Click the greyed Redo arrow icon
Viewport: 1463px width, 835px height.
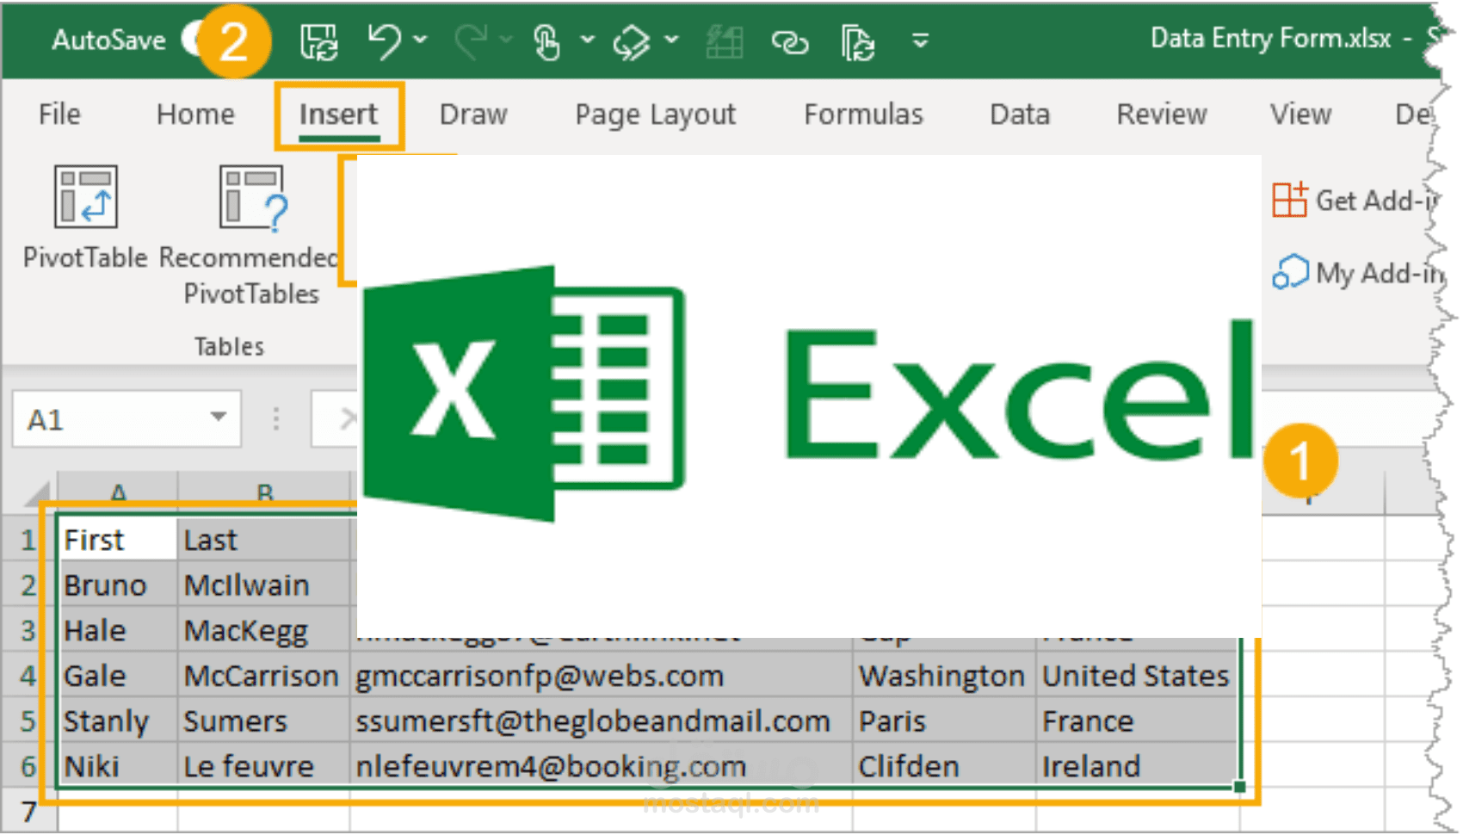pyautogui.click(x=472, y=40)
